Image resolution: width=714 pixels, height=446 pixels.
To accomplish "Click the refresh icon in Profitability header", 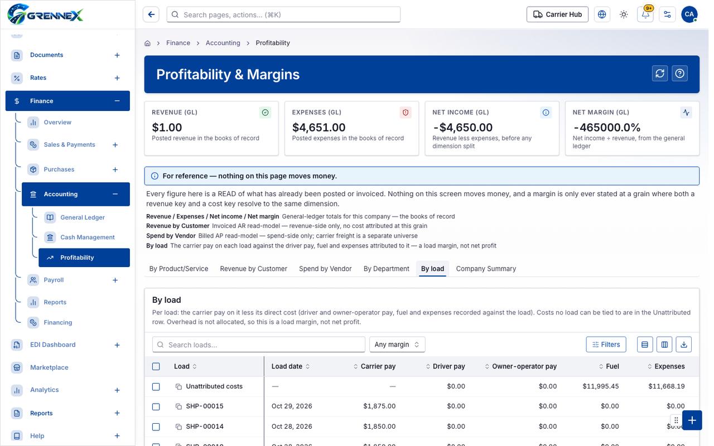I will pos(660,74).
